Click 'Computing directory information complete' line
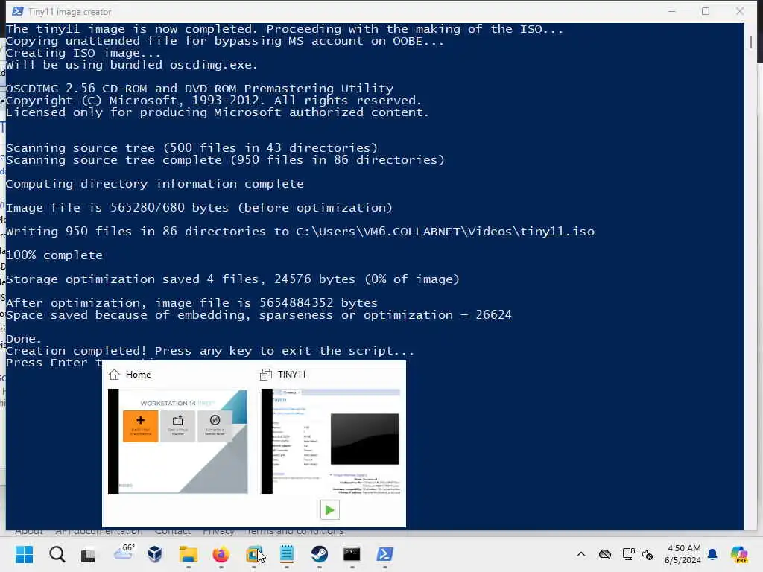This screenshot has width=763, height=572. click(155, 184)
